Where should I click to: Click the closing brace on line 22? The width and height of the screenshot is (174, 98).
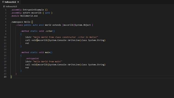(x=16, y=74)
